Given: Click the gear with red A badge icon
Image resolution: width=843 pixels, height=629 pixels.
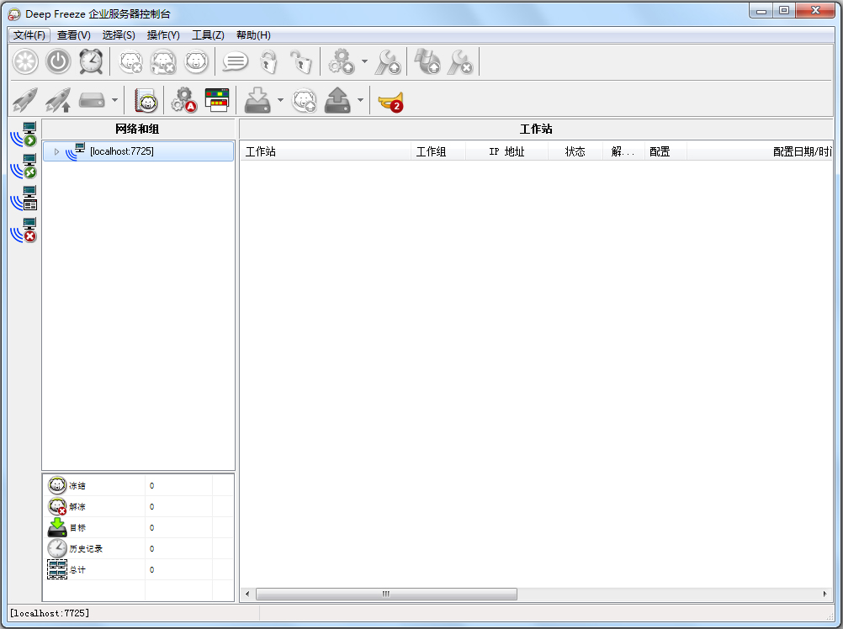Looking at the screenshot, I should (184, 100).
